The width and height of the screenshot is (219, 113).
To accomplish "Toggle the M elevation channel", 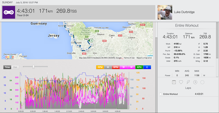I will 108,67.
